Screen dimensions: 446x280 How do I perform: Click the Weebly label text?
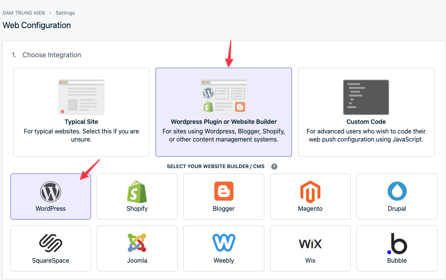coord(224,260)
